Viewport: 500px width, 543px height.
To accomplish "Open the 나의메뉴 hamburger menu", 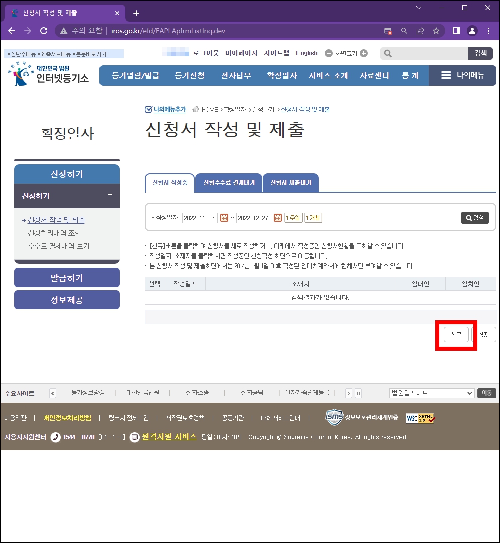I will (446, 76).
